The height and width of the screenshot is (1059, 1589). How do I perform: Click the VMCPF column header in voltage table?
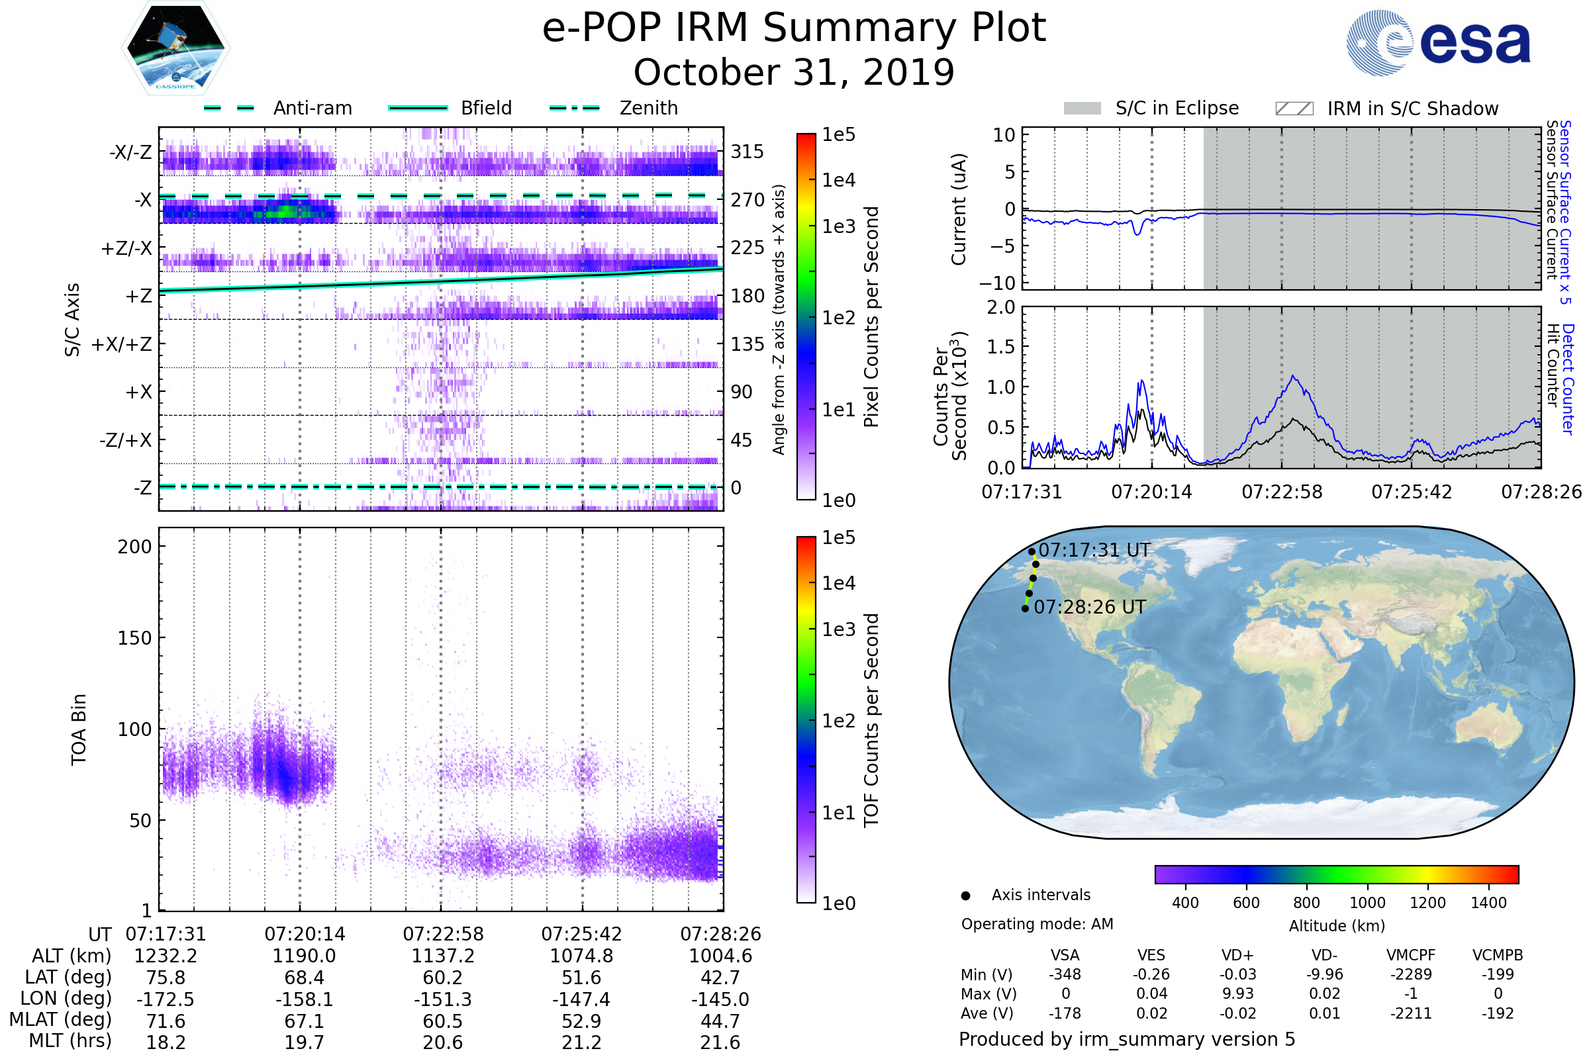point(1411,955)
